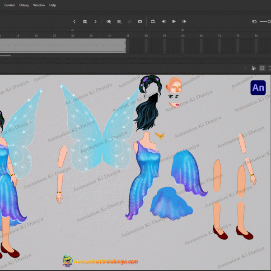Click frame 50 on the timeline ruler
271x271 pixels.
[146, 36]
